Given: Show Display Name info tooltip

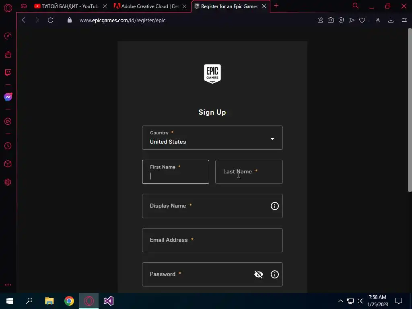Looking at the screenshot, I should pos(274,206).
